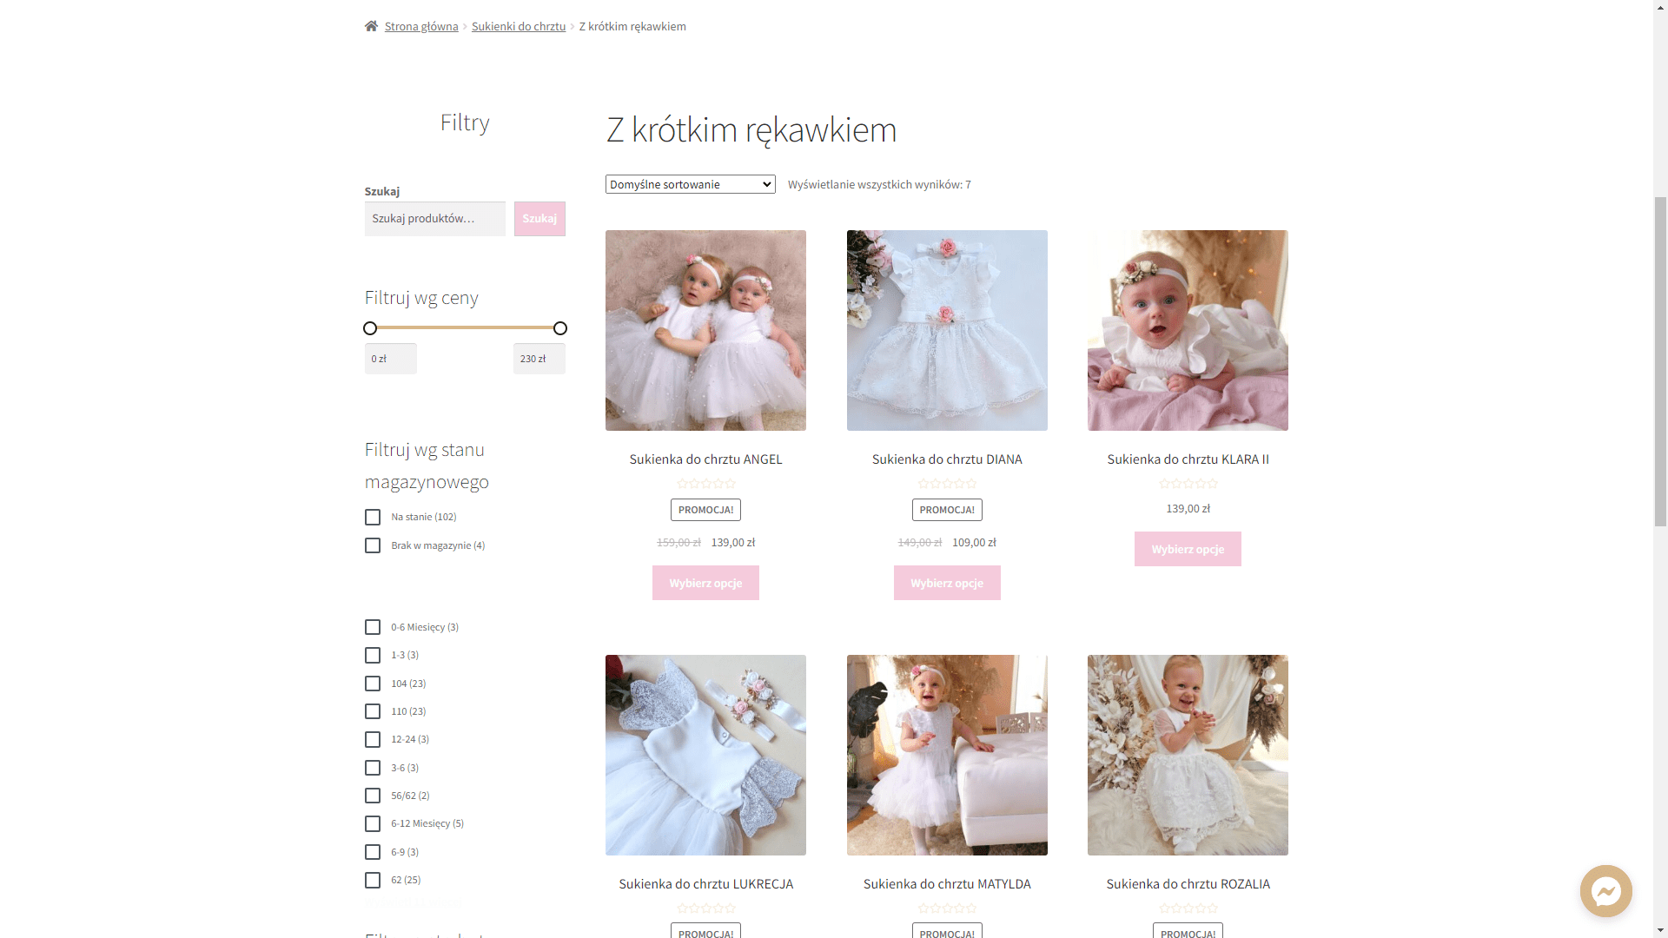Click star rating under Sukienka DIANA
The height and width of the screenshot is (938, 1668).
click(947, 484)
